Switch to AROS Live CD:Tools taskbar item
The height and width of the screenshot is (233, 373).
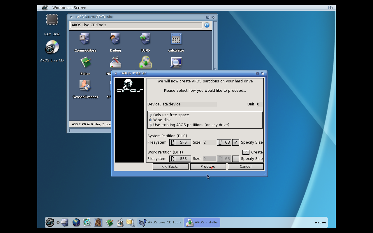(160, 223)
